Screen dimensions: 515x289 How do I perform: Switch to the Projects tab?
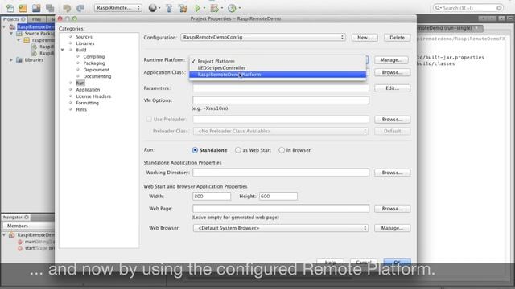point(14,19)
